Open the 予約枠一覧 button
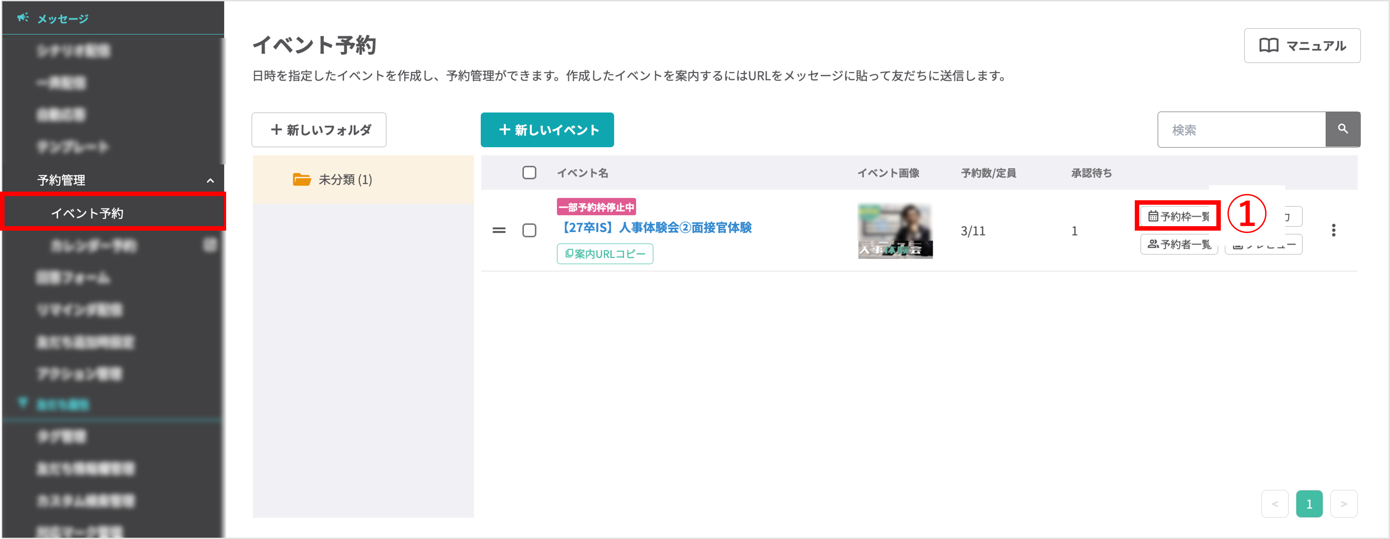Viewport: 1390px width, 539px height. pyautogui.click(x=1179, y=216)
